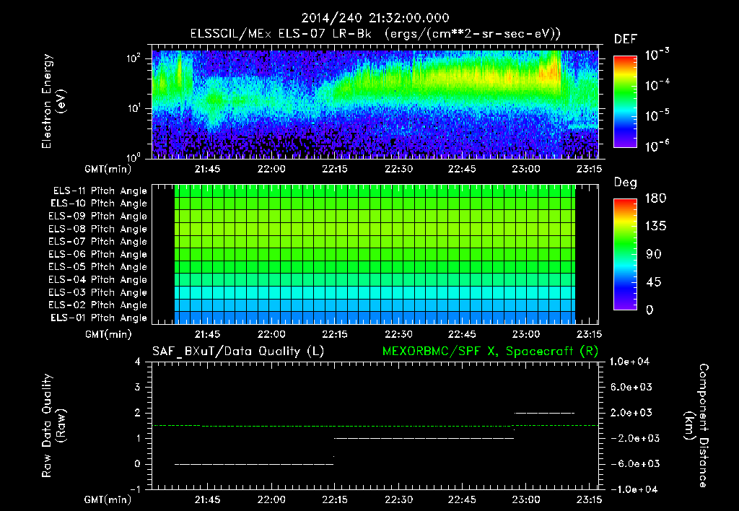Viewport: 739px width, 511px height.
Task: Click 23:15 on the data quality time axis
Action: tap(589, 499)
